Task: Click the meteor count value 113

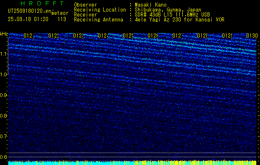Action: pyautogui.click(x=62, y=19)
